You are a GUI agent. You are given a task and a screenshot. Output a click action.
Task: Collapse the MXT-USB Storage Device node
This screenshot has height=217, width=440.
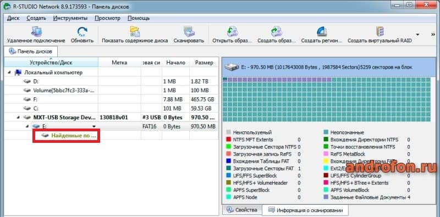click(x=18, y=117)
